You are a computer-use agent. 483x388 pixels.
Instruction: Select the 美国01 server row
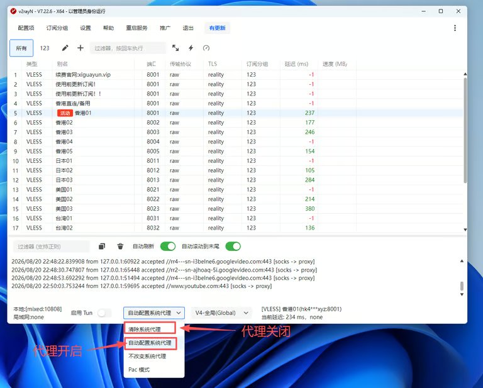(x=236, y=189)
